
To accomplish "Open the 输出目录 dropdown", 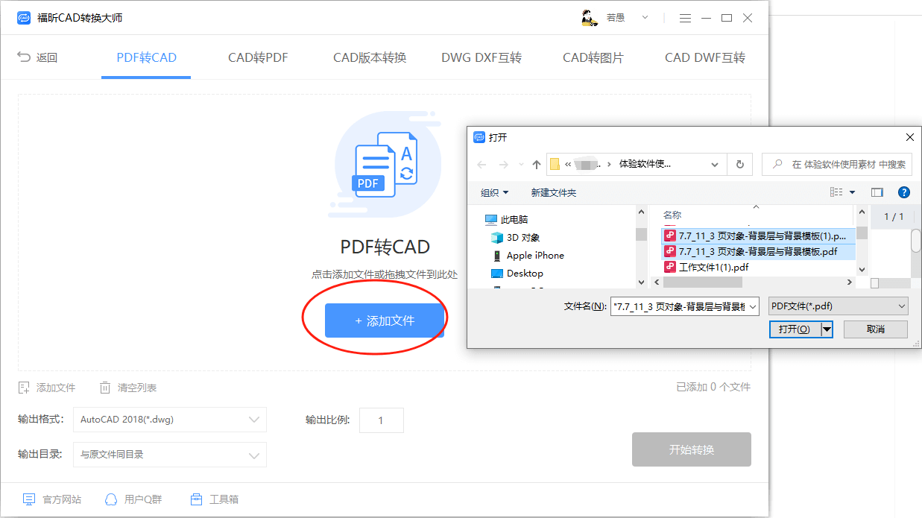I will point(170,454).
